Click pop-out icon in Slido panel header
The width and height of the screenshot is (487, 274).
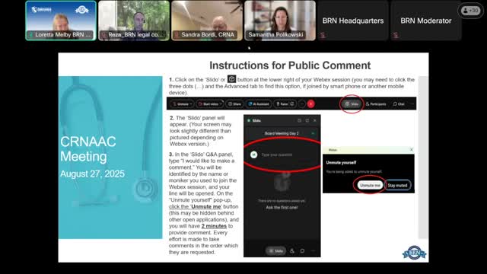299,120
